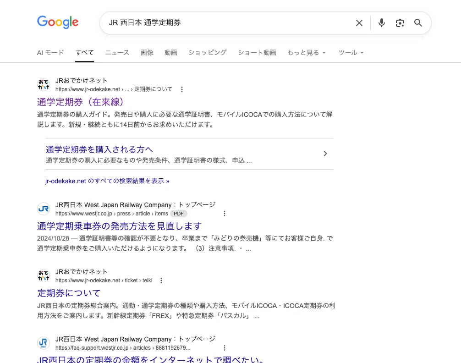
Task: Click the URL https://www.westjr.co.jp › press › article › items
Action: coord(112,214)
